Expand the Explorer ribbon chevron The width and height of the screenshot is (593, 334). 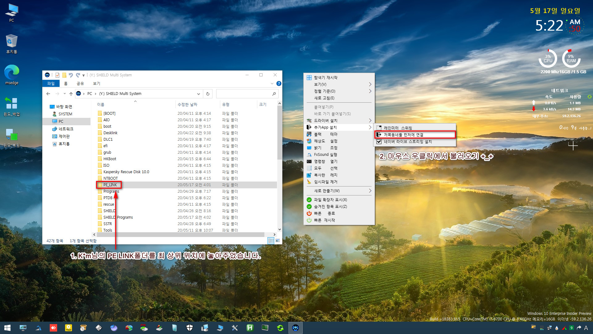tap(272, 83)
